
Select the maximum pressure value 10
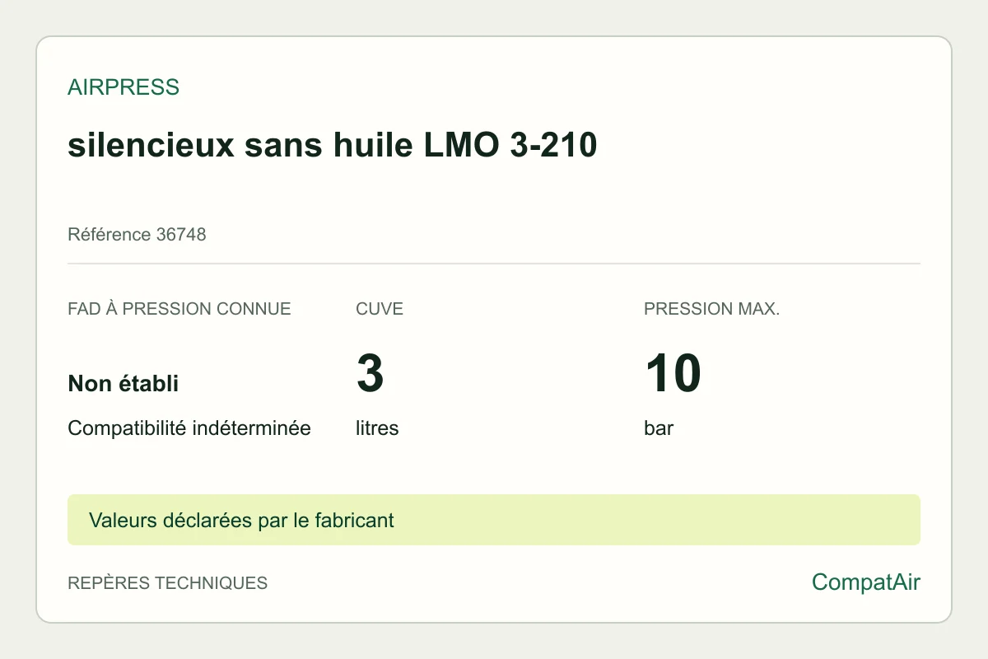(x=673, y=373)
